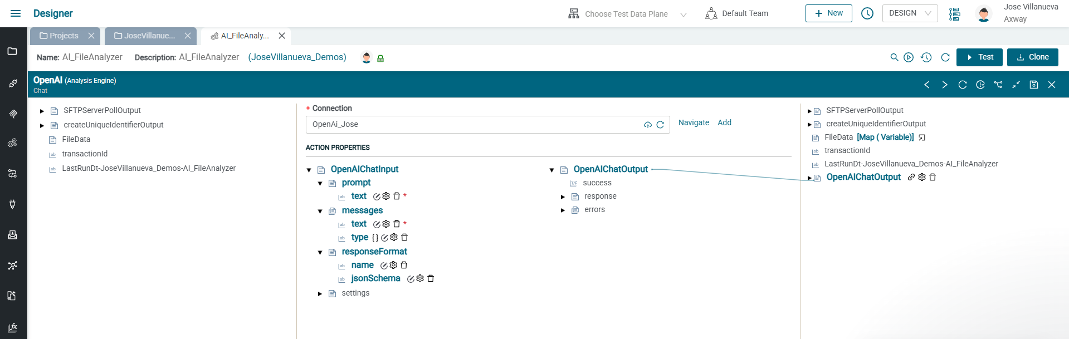The height and width of the screenshot is (339, 1069).
Task: Collapse the responseFormat node
Action: coord(320,252)
